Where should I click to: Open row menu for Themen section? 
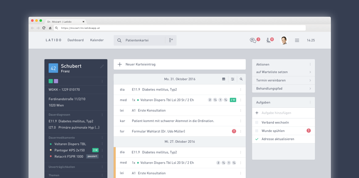(x=102, y=175)
